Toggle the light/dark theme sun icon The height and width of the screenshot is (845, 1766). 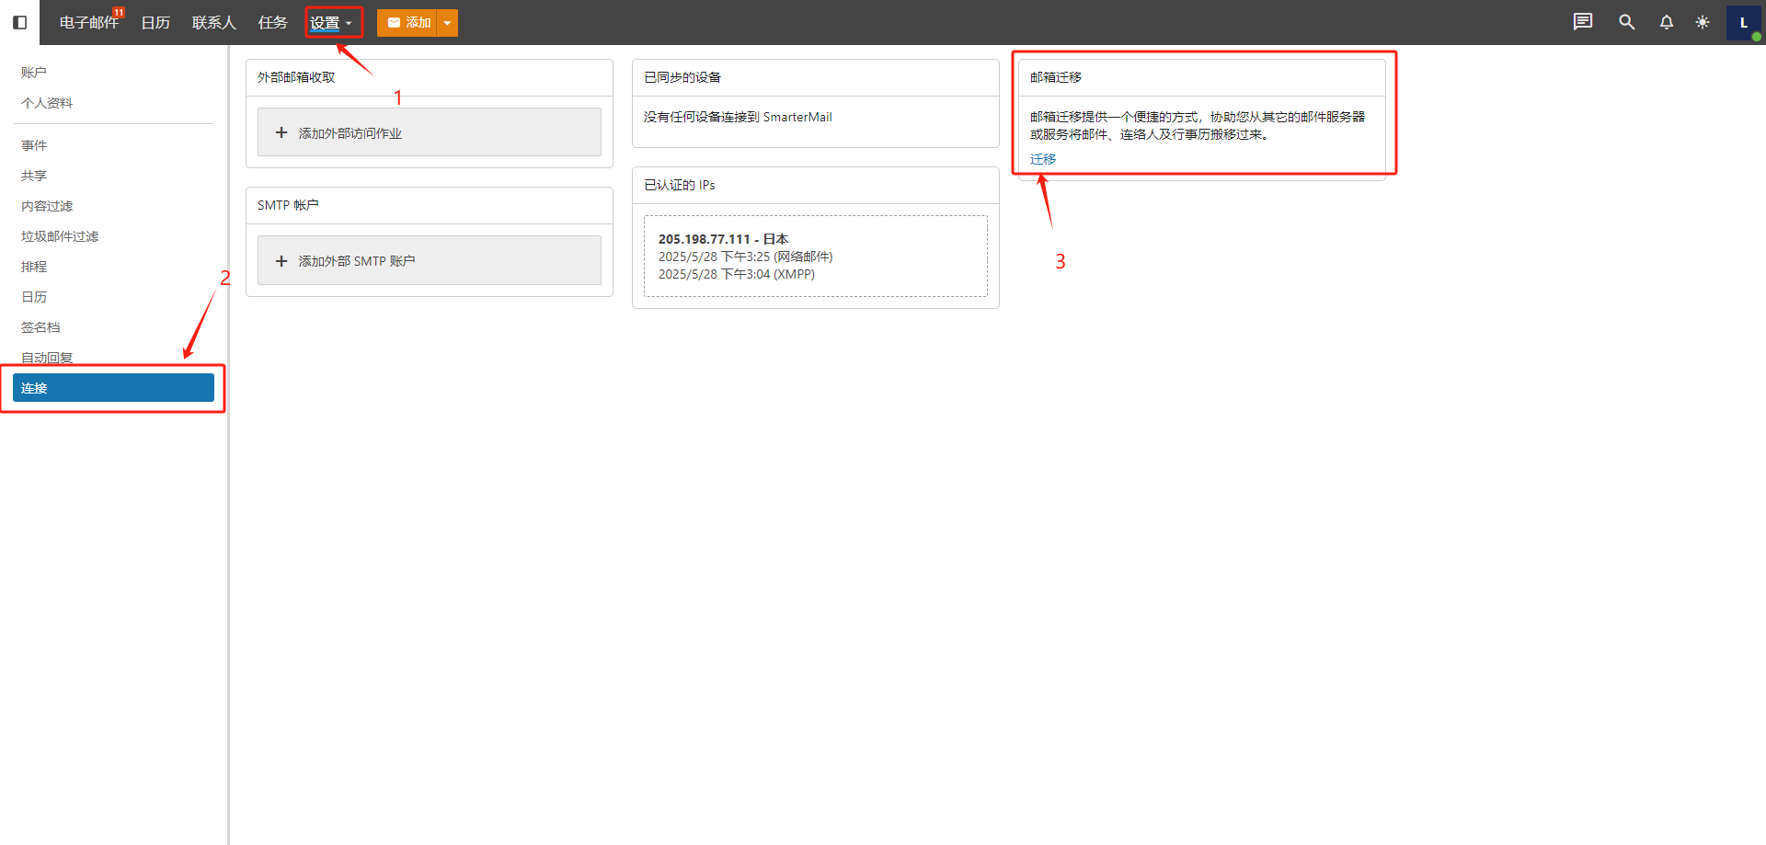1703,22
